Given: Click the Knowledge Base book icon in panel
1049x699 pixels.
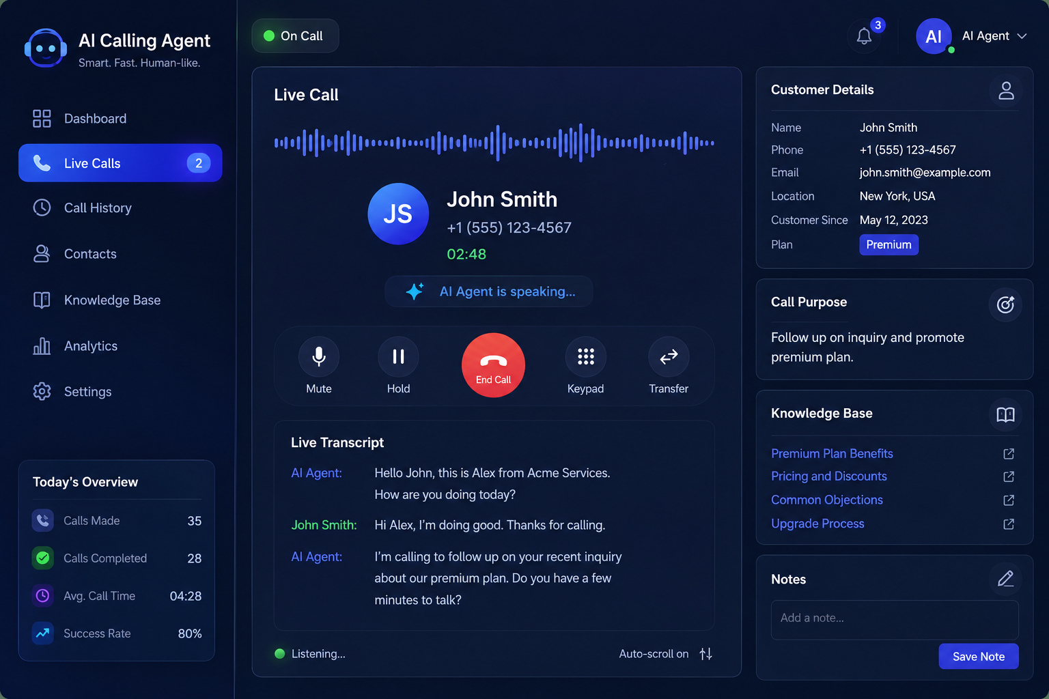Looking at the screenshot, I should click(1006, 415).
